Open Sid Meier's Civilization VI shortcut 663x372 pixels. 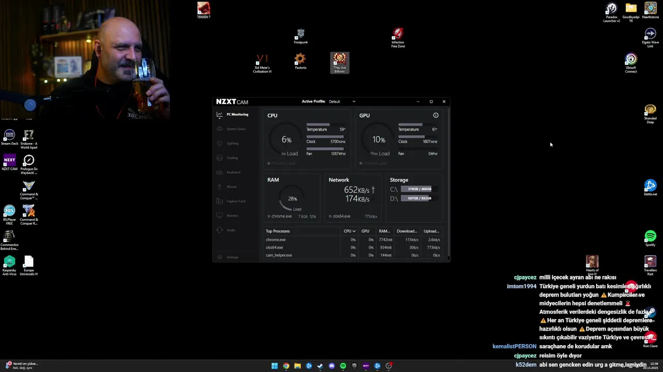262,64
